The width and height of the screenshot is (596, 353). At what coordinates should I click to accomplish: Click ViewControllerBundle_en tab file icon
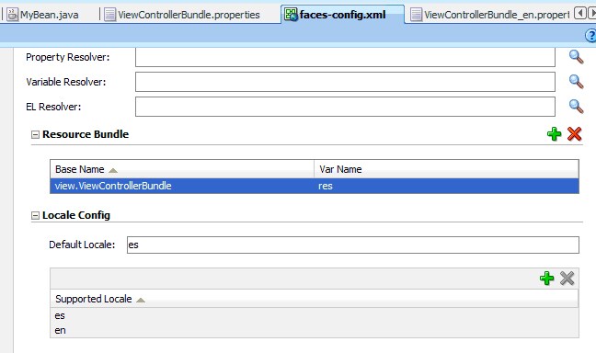[417, 15]
